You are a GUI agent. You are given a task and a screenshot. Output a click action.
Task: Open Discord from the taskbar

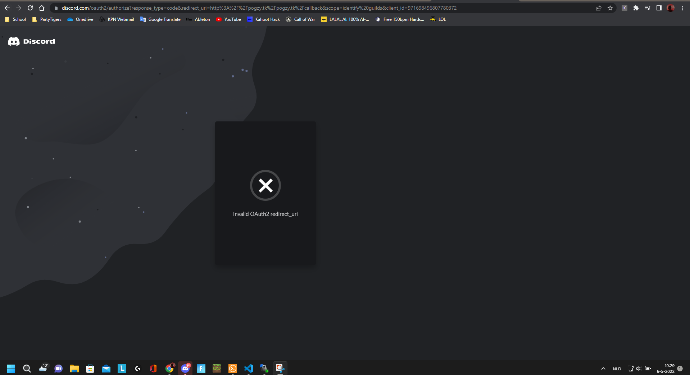[186, 368]
